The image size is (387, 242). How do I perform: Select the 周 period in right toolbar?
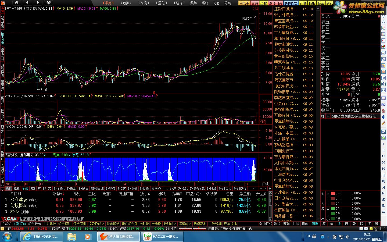coord(384,181)
